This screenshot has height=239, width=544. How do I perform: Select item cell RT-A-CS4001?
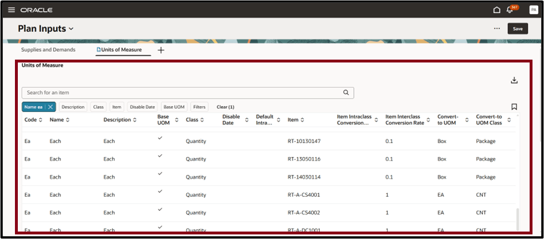coord(304,195)
